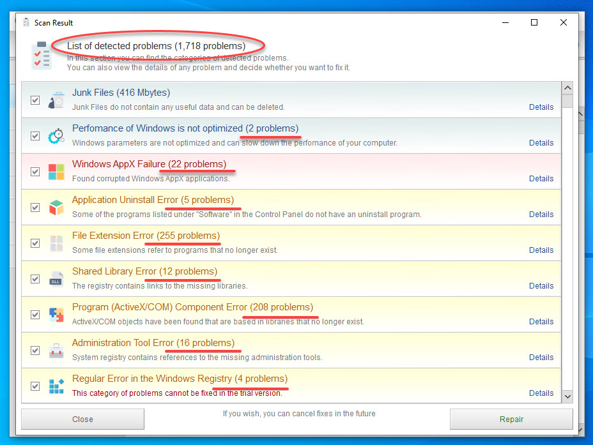Toggle the ActiveX/COM Component Error checkbox
Screen dimensions: 593x445
click(x=35, y=315)
